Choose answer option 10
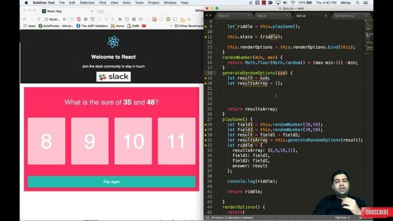The width and height of the screenshot is (393, 221). tap(133, 141)
